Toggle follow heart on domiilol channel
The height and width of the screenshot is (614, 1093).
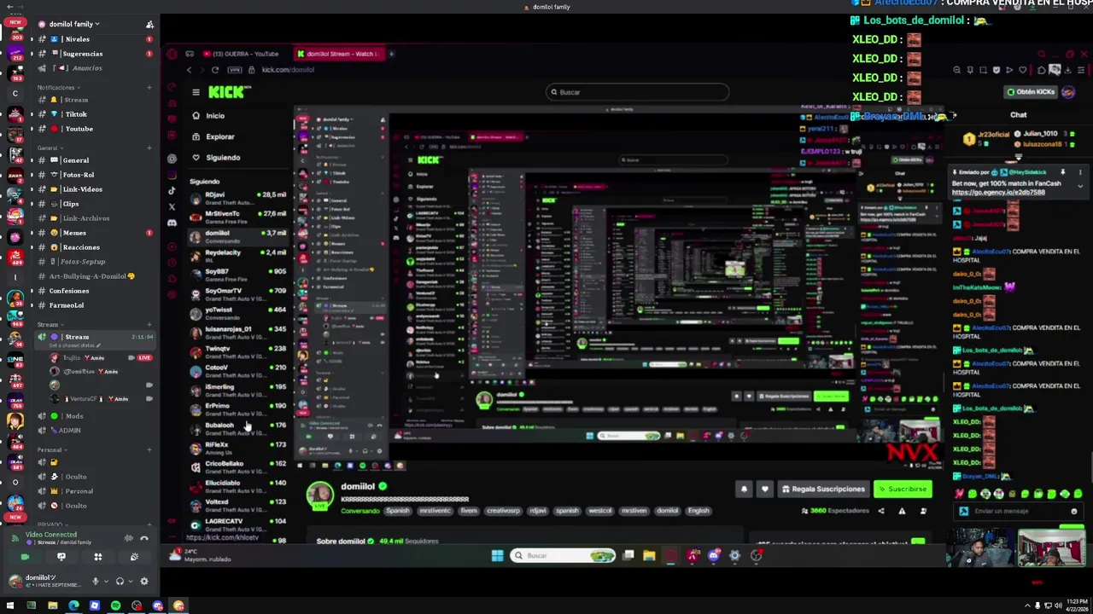764,489
